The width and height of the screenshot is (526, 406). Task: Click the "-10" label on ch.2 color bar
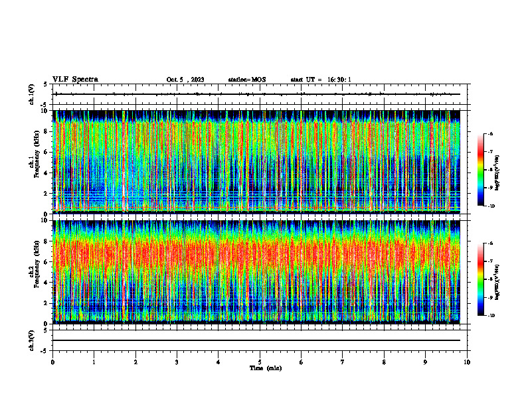(x=491, y=316)
